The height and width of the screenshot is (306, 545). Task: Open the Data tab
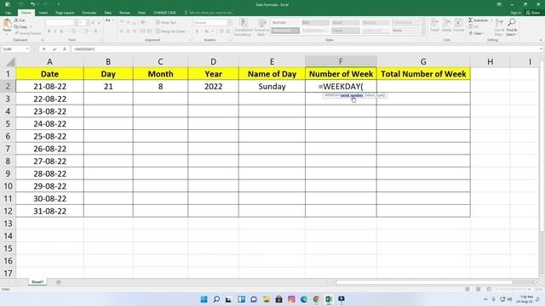click(x=108, y=13)
